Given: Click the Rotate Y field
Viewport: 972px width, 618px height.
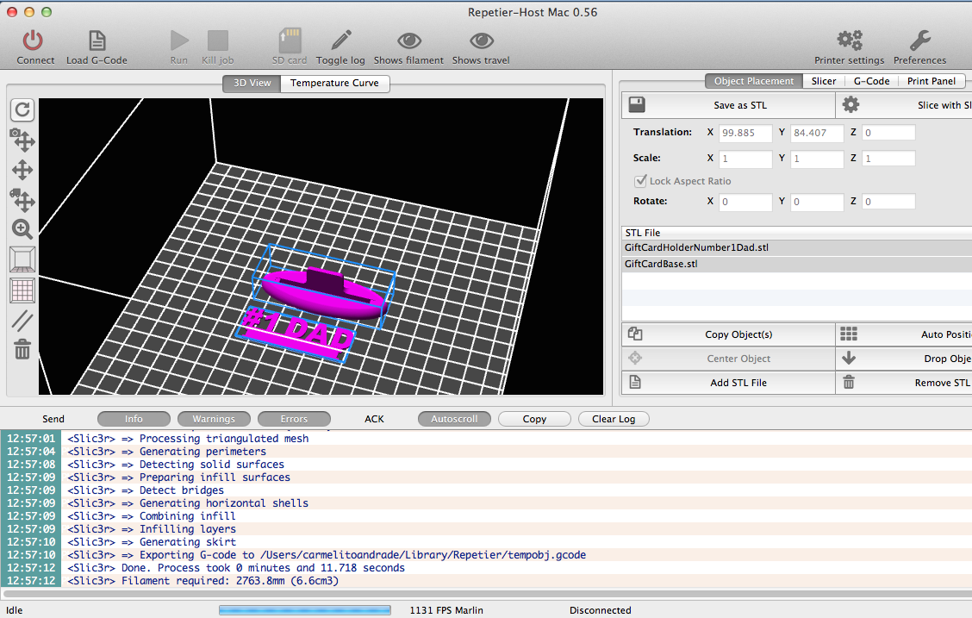Looking at the screenshot, I should pyautogui.click(x=817, y=202).
